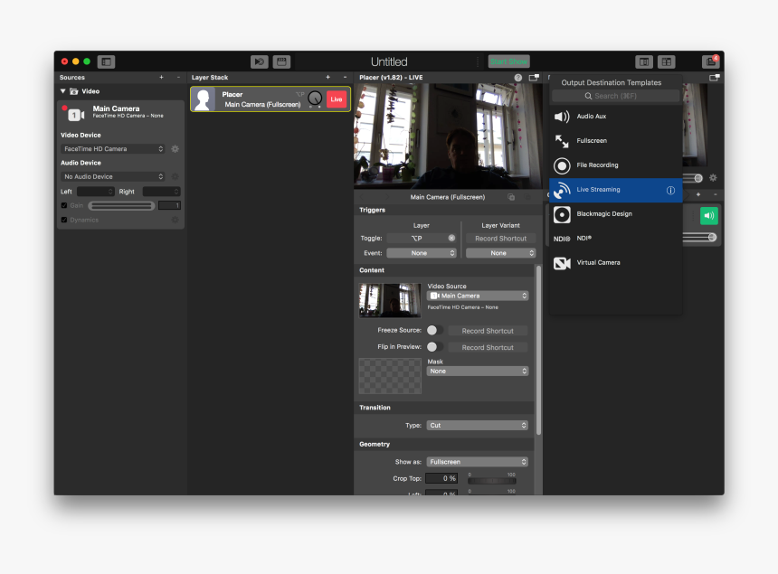Toggle the Flip in Preview switch
Screen dimensions: 778x574
(x=434, y=346)
